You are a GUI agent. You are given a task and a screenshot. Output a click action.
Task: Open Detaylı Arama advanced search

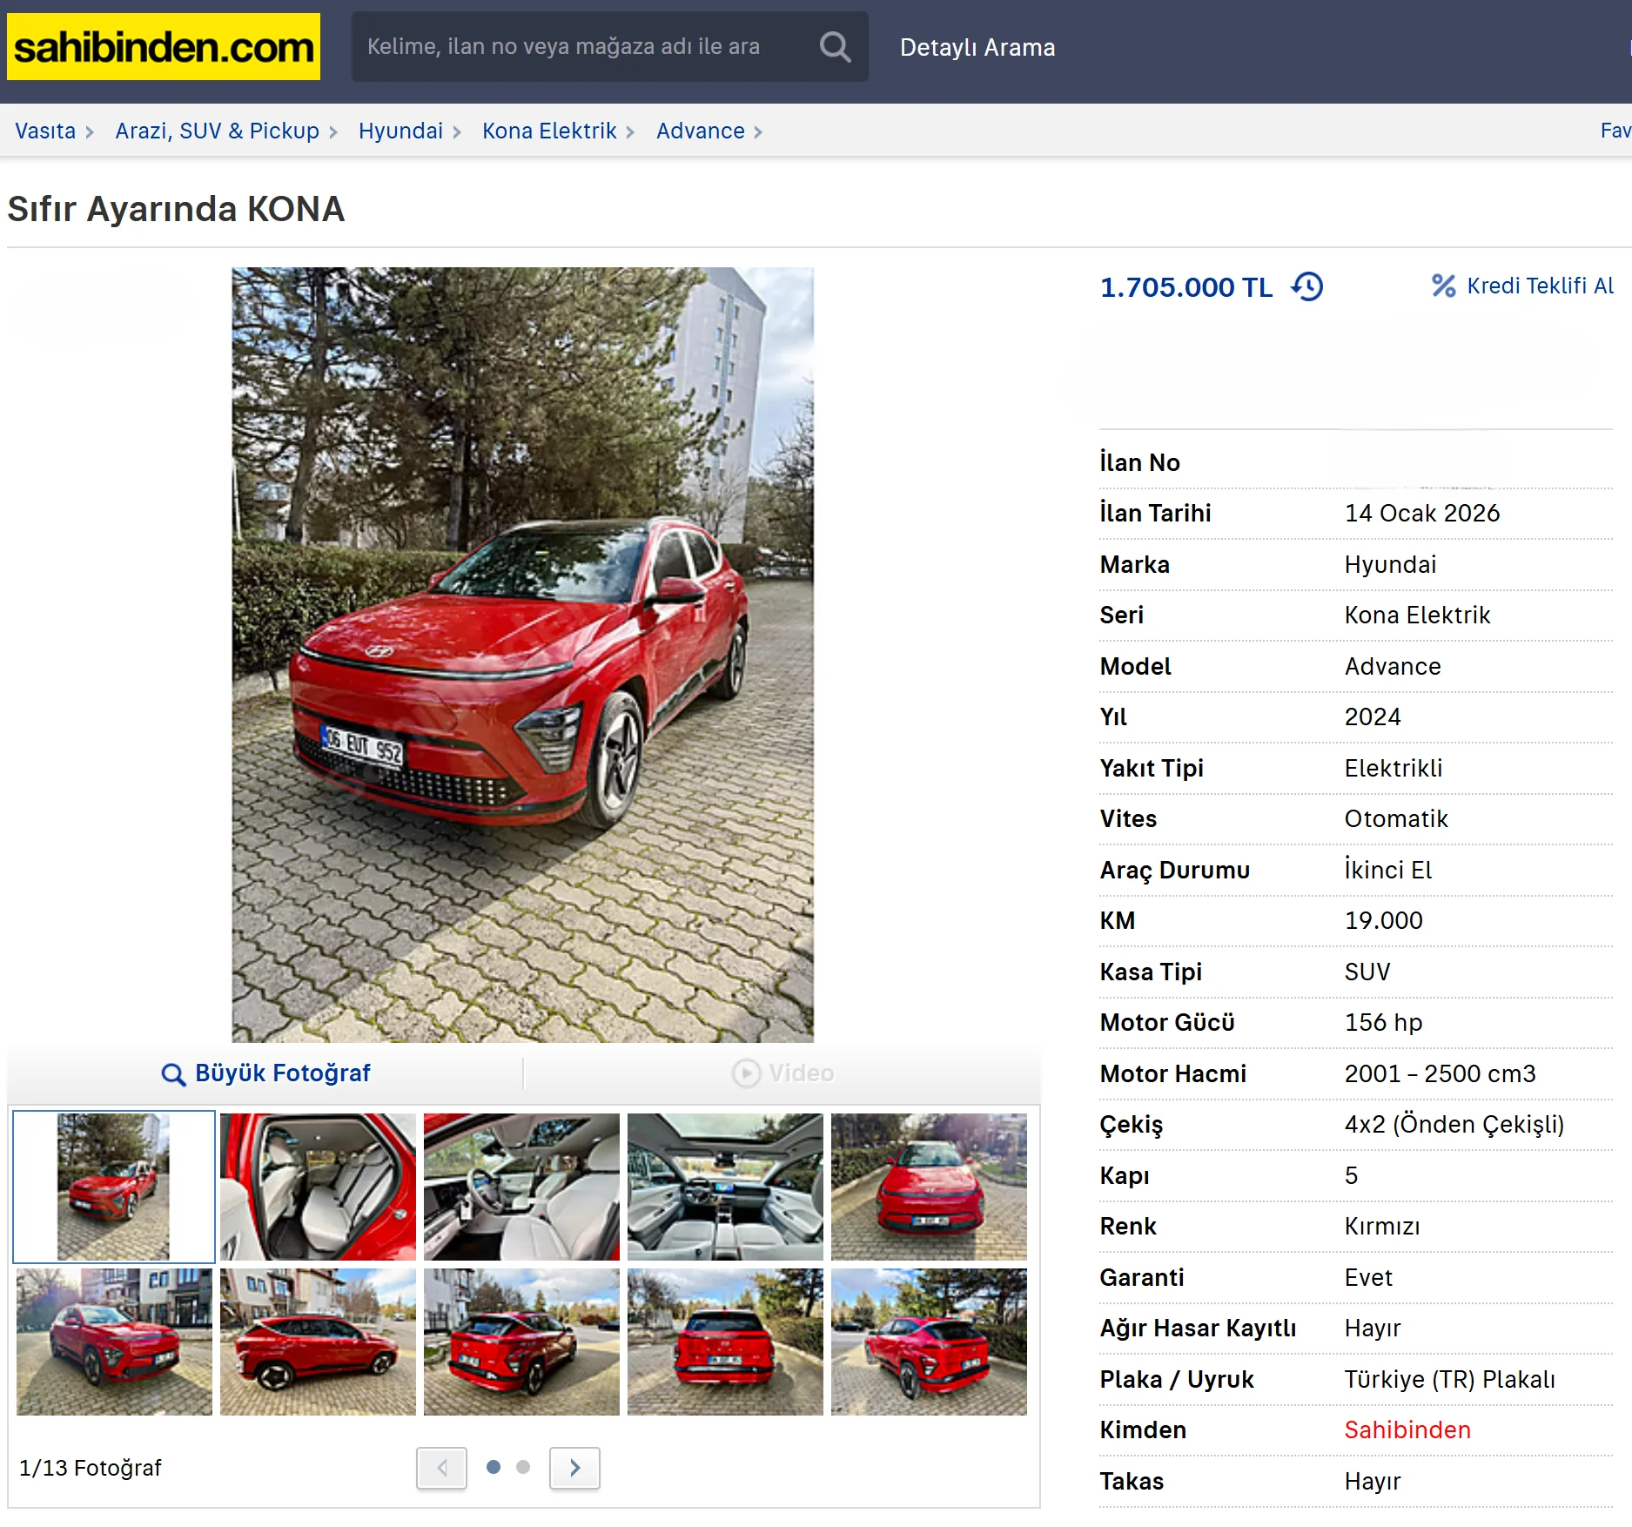pos(977,47)
